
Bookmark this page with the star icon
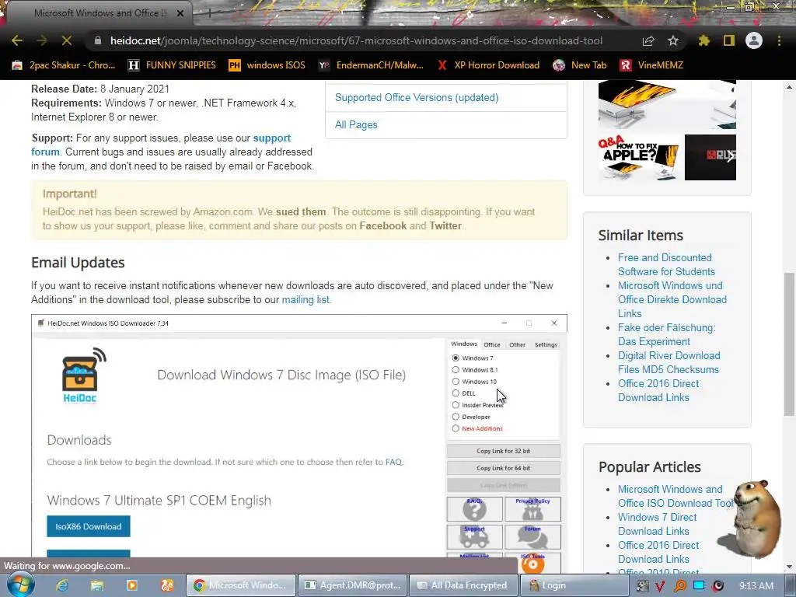673,40
